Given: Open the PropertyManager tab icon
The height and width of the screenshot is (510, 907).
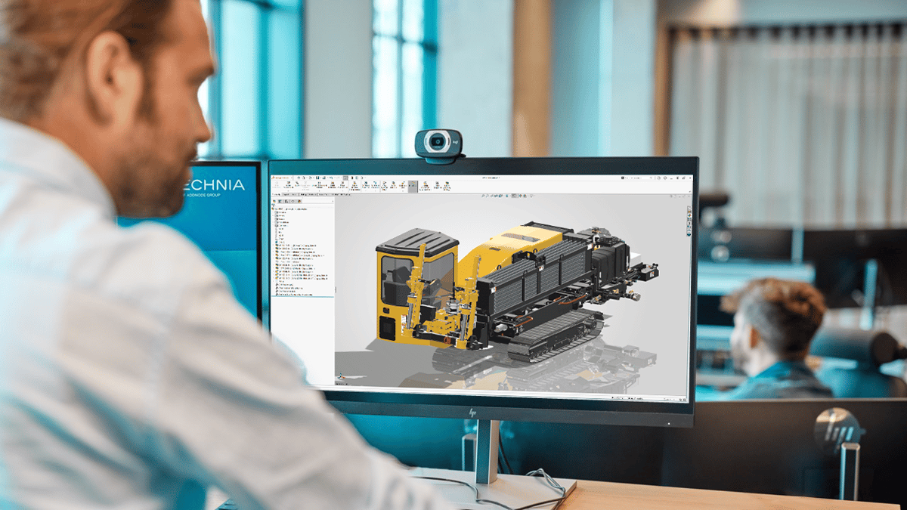Looking at the screenshot, I should (280, 202).
